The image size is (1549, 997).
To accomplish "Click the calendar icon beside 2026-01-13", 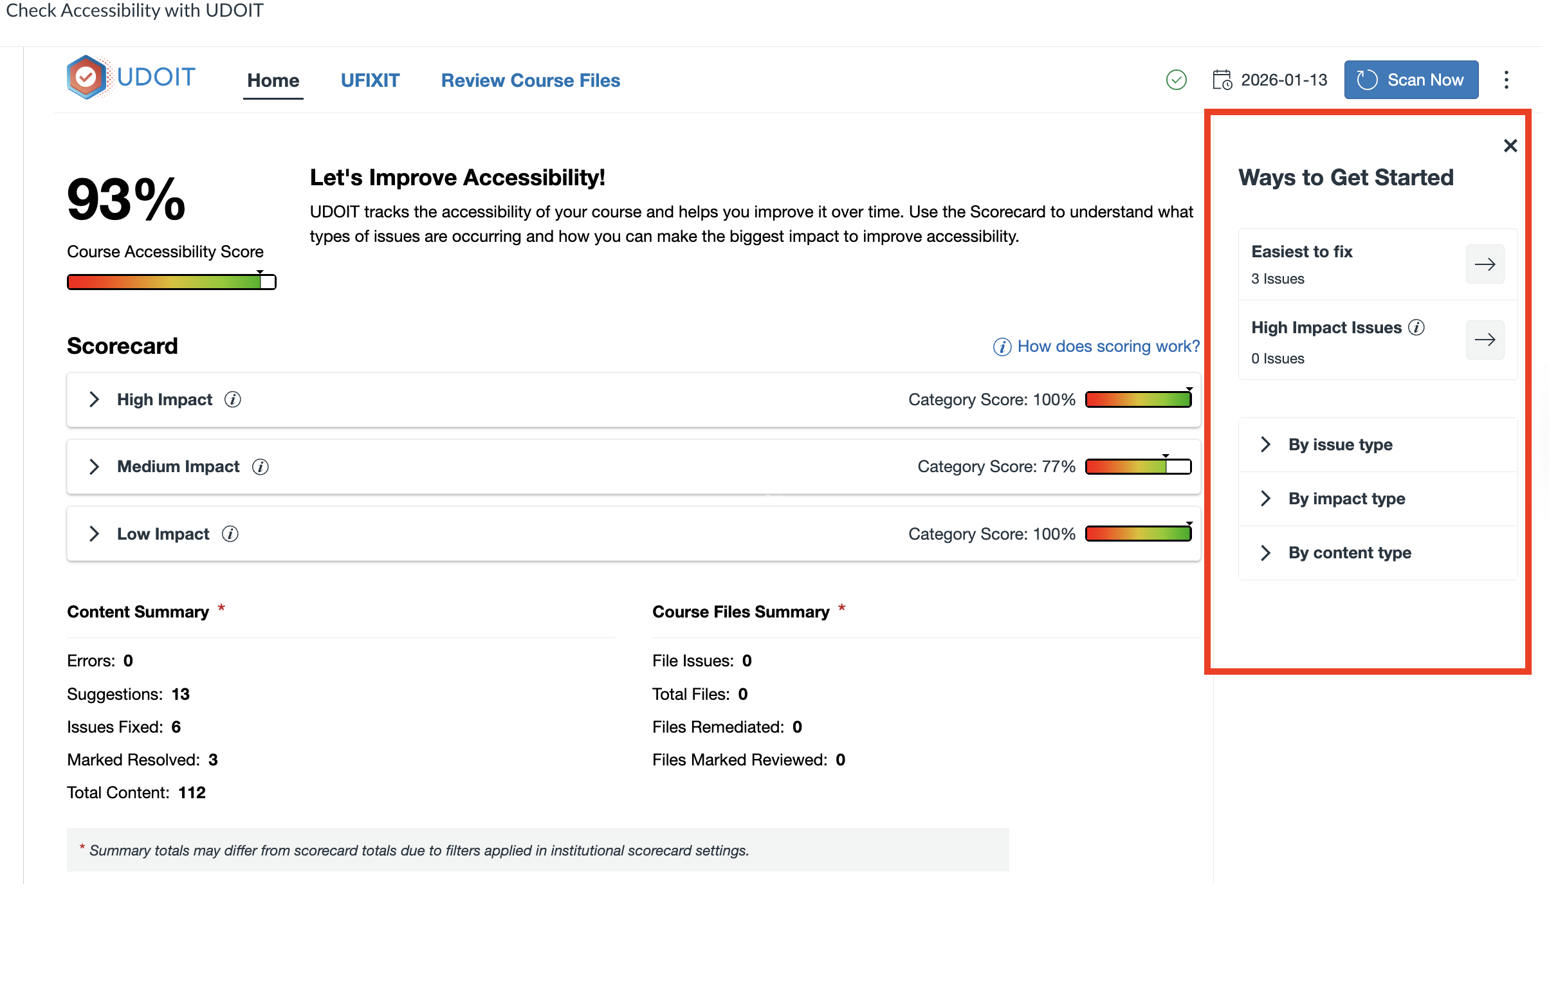I will pyautogui.click(x=1222, y=80).
